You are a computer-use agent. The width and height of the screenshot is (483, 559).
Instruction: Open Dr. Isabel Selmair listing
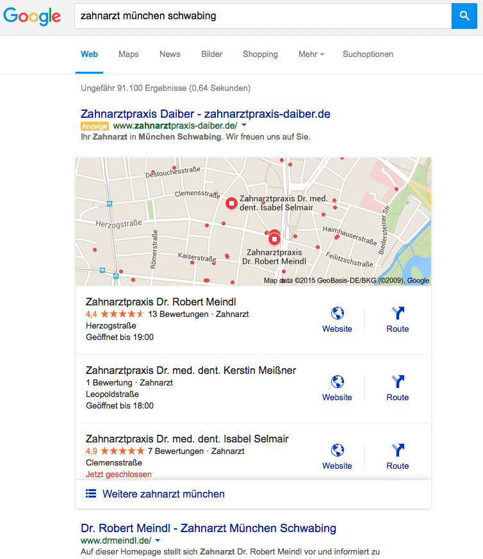tap(187, 439)
